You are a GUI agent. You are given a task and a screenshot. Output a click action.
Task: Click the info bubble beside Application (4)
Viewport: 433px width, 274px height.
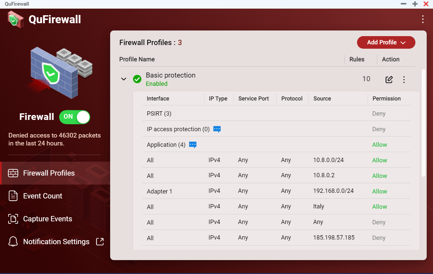click(193, 145)
